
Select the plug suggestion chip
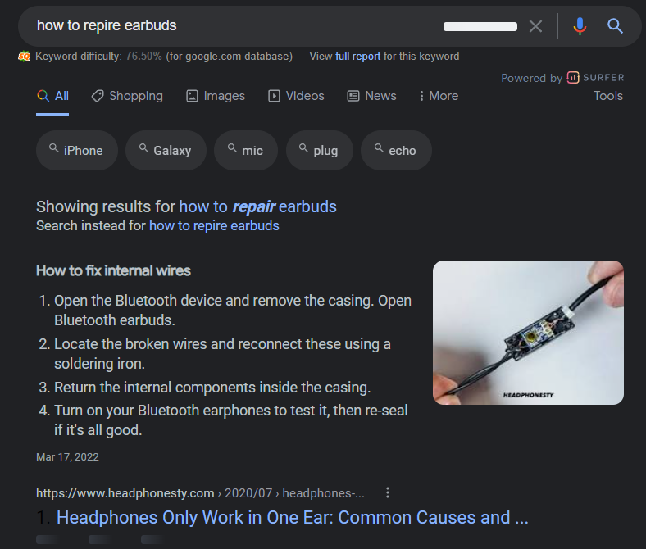(319, 150)
